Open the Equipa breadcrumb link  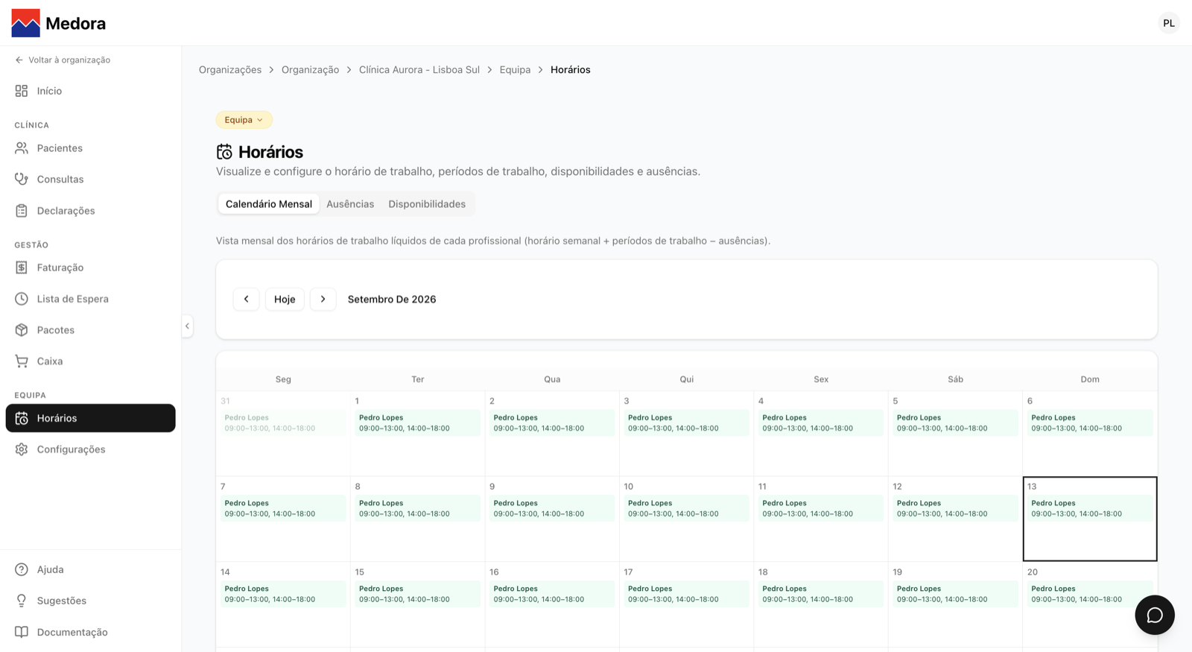pyautogui.click(x=515, y=69)
